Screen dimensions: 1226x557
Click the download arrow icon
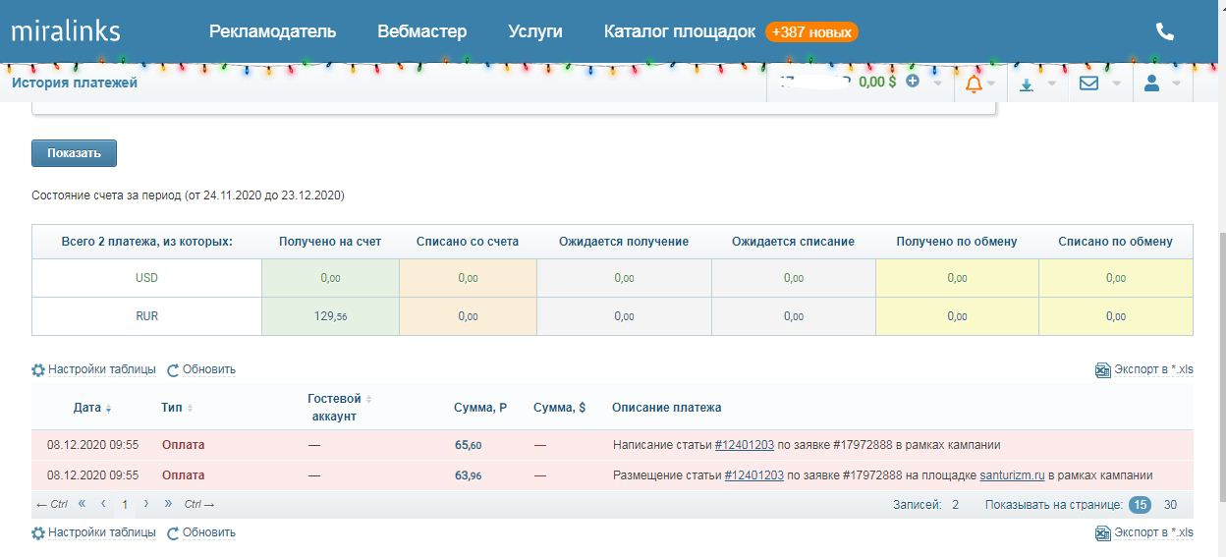coord(1027,84)
